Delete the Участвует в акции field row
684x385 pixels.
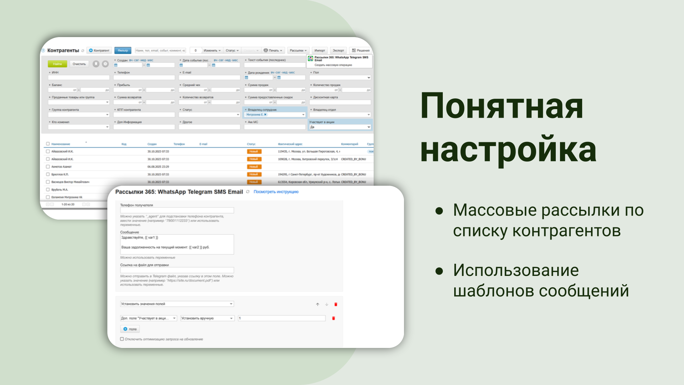coord(333,318)
